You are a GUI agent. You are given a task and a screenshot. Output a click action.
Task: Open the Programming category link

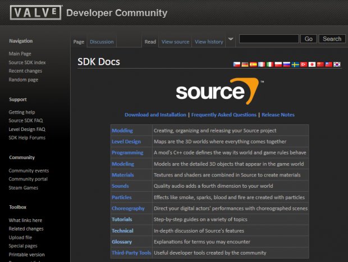127,153
